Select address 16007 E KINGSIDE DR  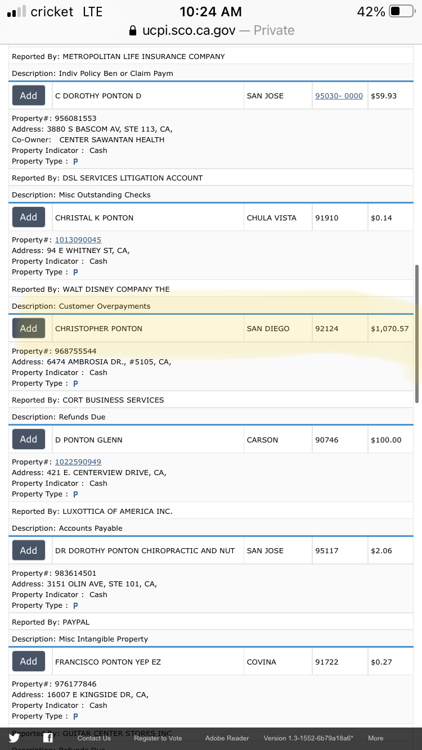[80, 694]
